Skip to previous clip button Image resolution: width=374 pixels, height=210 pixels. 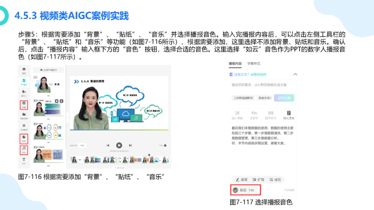coord(108,145)
